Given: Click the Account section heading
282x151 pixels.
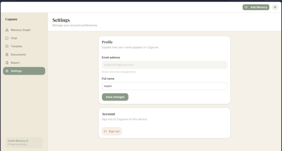Looking at the screenshot, I should pyautogui.click(x=108, y=114).
